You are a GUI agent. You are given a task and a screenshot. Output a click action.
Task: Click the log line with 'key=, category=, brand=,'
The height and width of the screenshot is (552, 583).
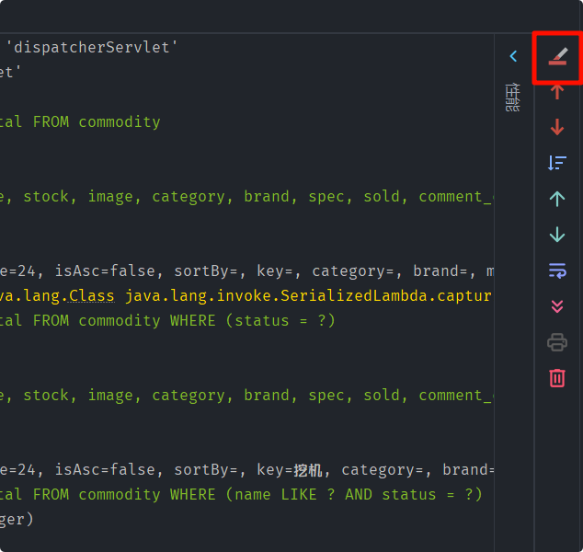click(x=246, y=271)
